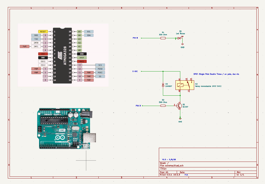Screen dimensions: 265x184
Task: Select the R2 resistor symbol
Action: click(163, 106)
